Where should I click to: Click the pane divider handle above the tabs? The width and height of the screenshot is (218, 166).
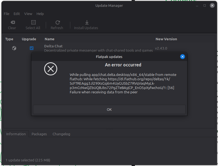109,129
